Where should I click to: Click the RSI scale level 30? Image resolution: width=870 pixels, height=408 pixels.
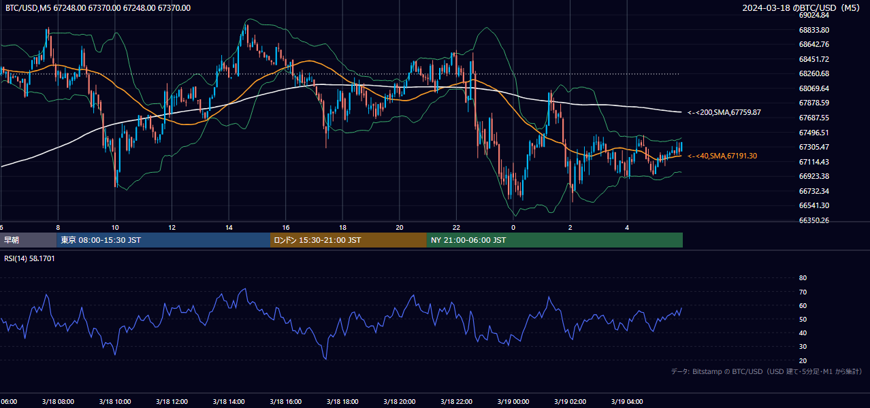(803, 347)
